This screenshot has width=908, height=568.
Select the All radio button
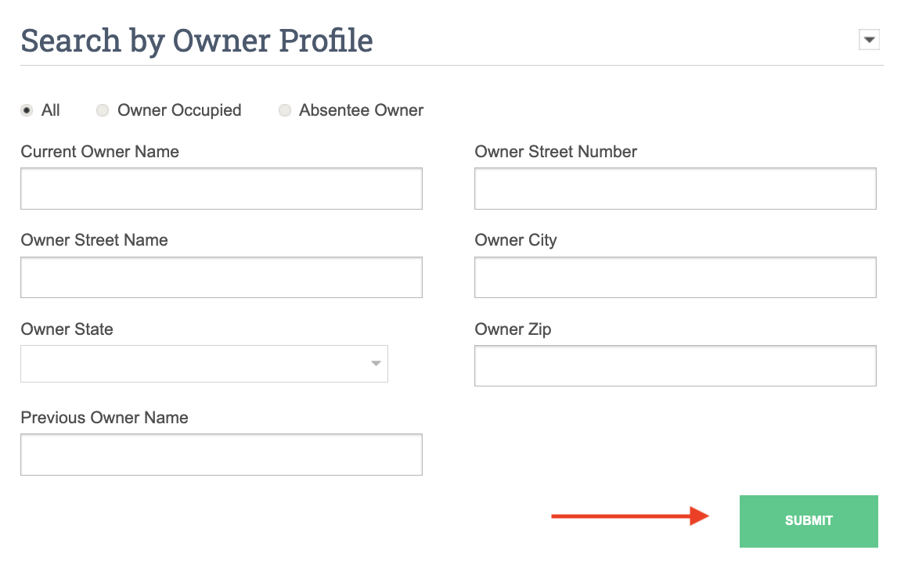(x=27, y=110)
